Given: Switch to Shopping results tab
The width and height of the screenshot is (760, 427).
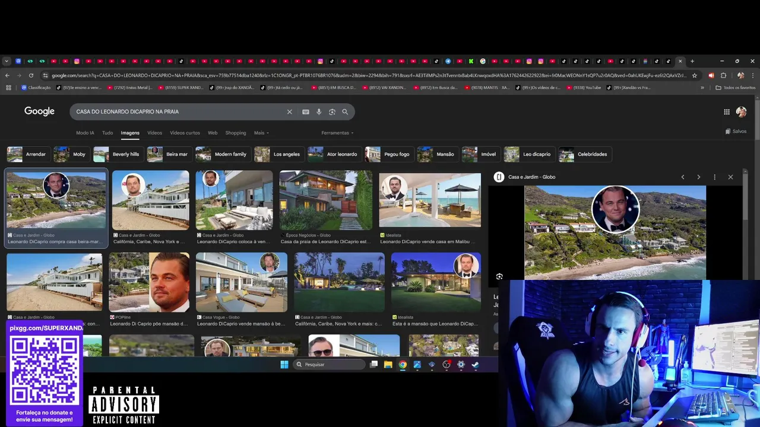Looking at the screenshot, I should coord(235,133).
